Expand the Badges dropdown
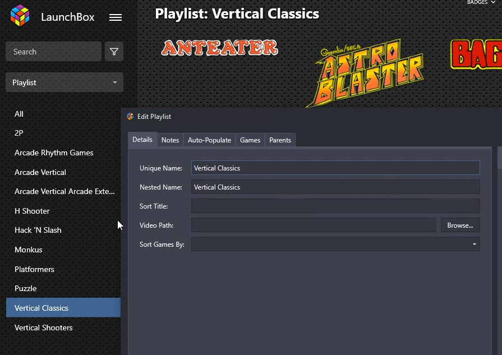The image size is (502, 355). pos(481,2)
